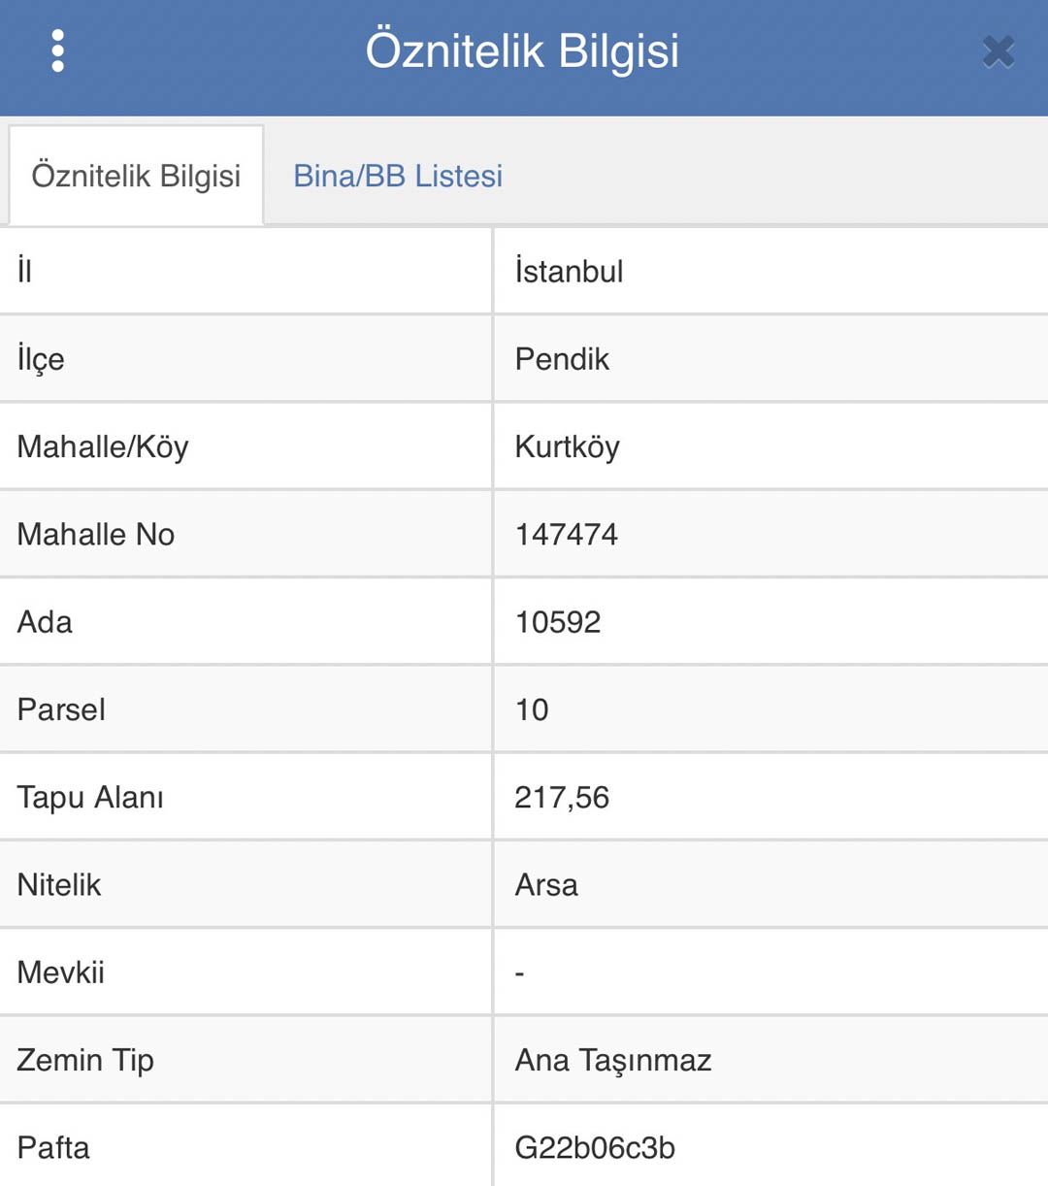Click the Zemin Tip label
This screenshot has width=1048, height=1186.
(85, 1060)
